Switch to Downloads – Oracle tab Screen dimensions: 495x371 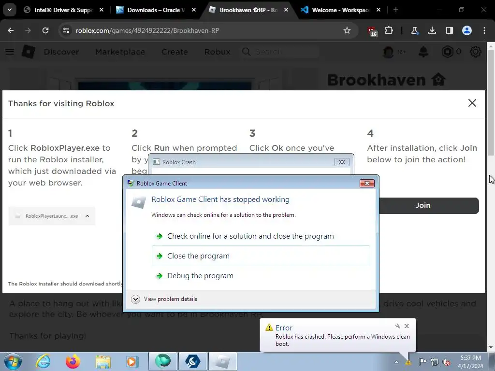click(x=155, y=10)
